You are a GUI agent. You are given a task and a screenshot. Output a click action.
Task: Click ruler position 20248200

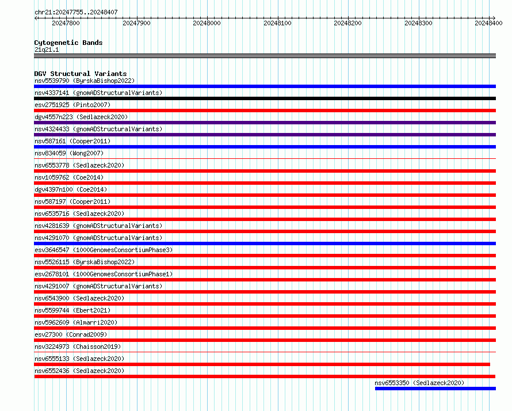coord(347,23)
